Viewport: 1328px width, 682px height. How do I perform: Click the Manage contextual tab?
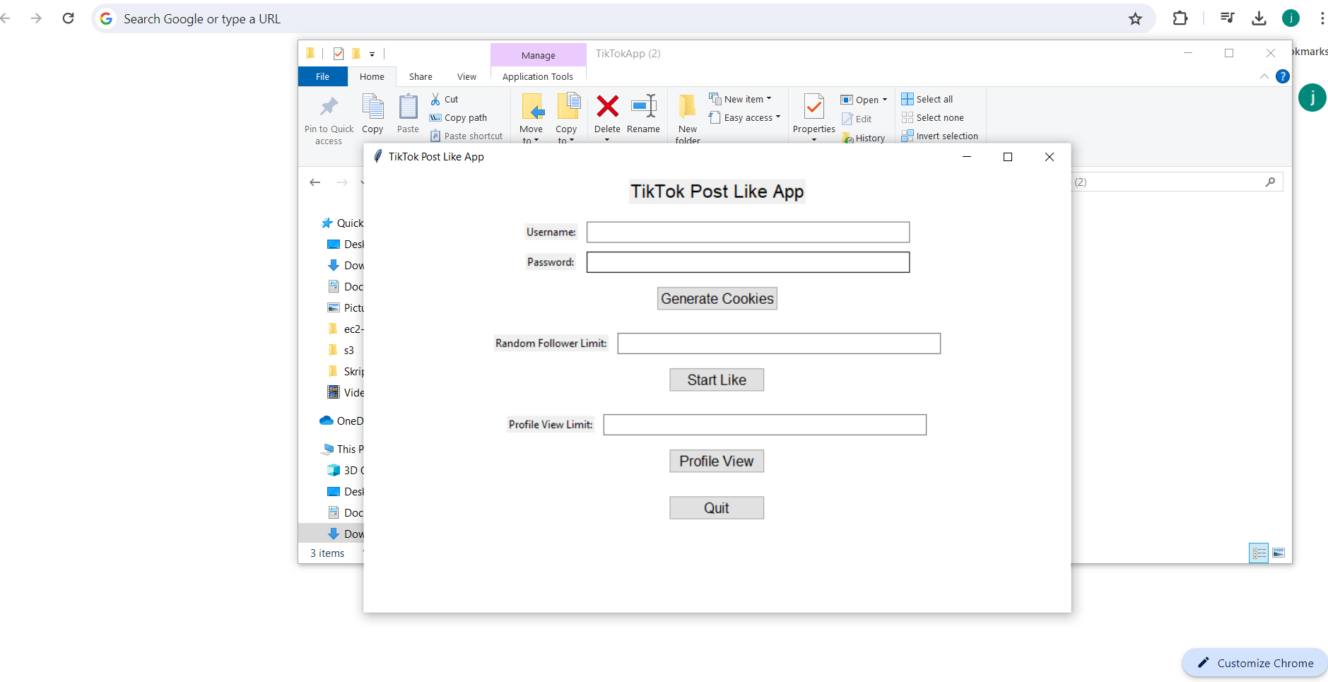[539, 55]
